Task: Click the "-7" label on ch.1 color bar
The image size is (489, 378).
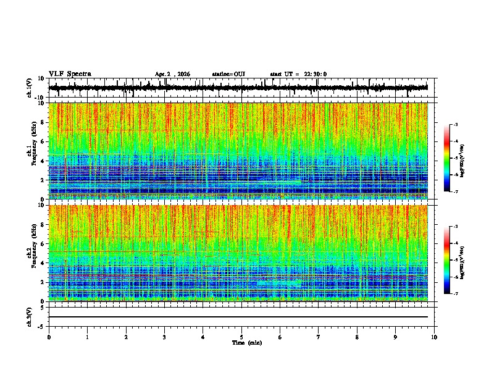Action: pos(455,192)
